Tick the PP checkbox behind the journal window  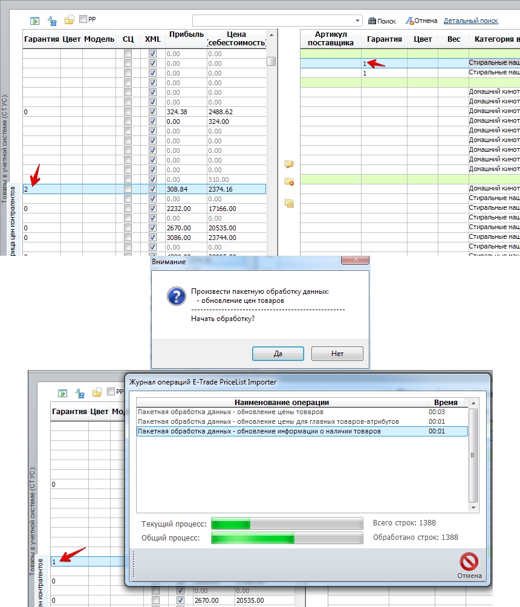[x=111, y=391]
